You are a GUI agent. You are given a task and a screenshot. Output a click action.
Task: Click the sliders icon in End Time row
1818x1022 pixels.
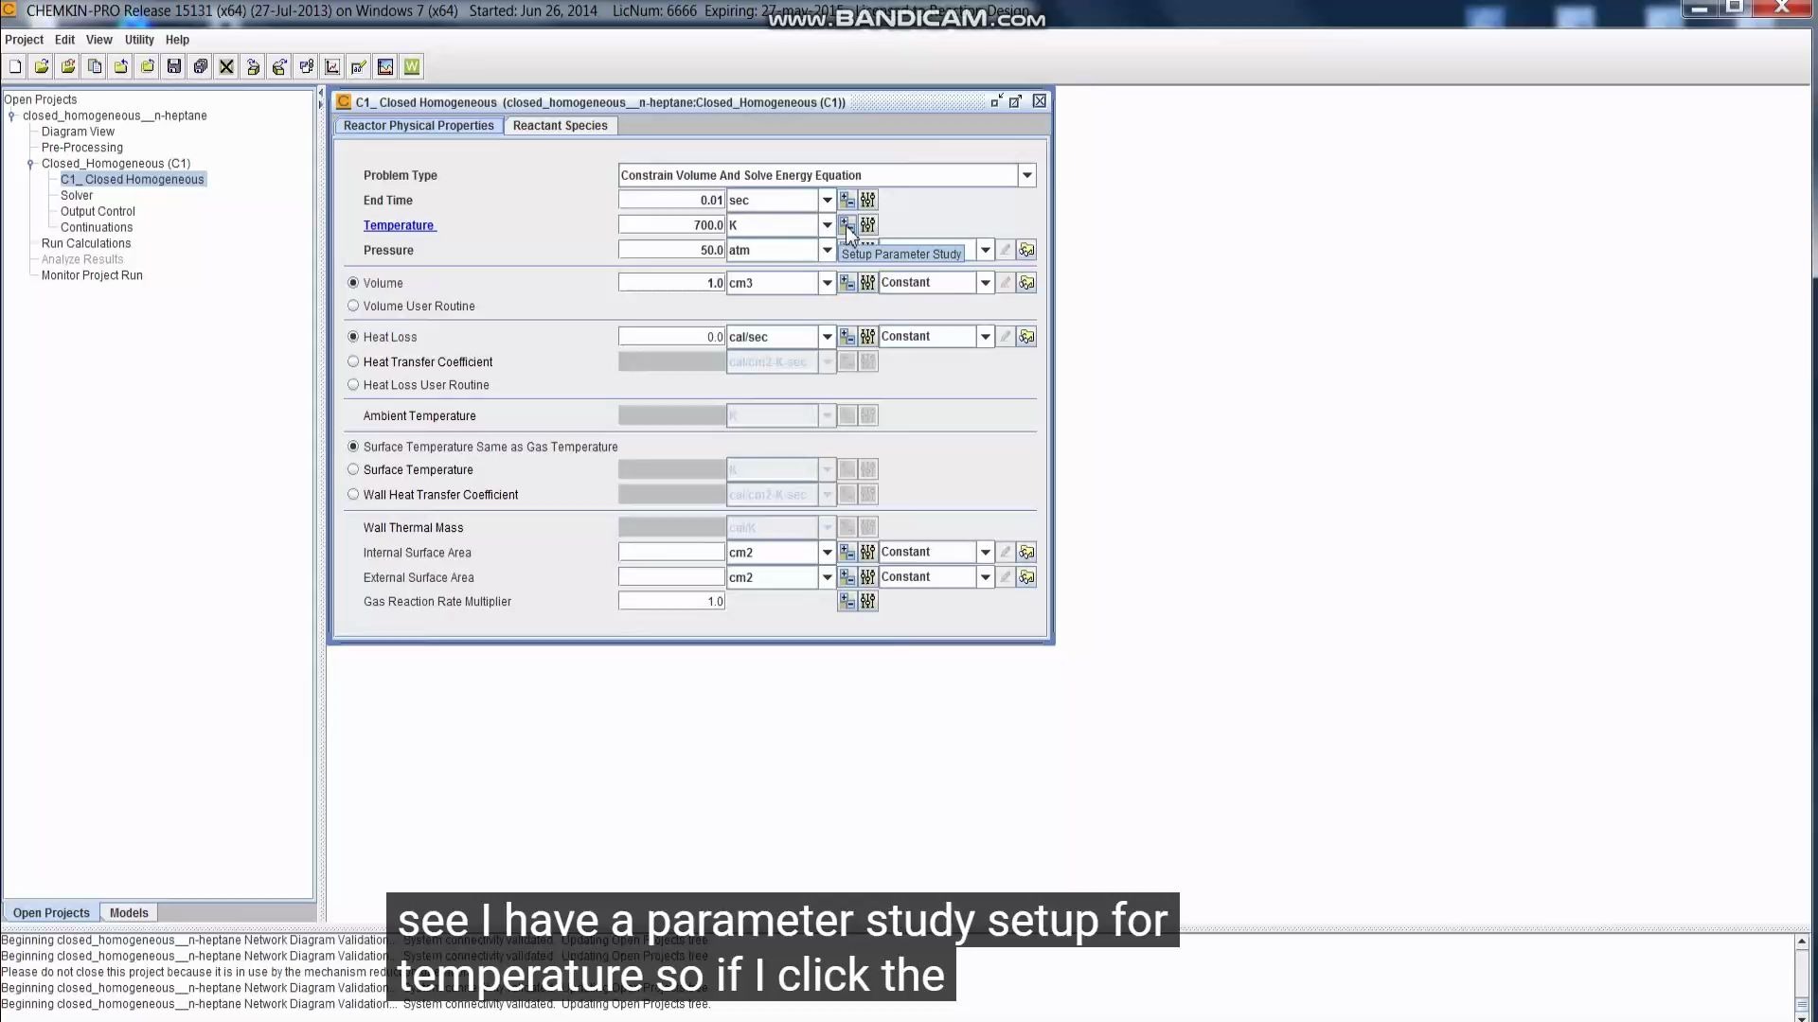(x=868, y=200)
